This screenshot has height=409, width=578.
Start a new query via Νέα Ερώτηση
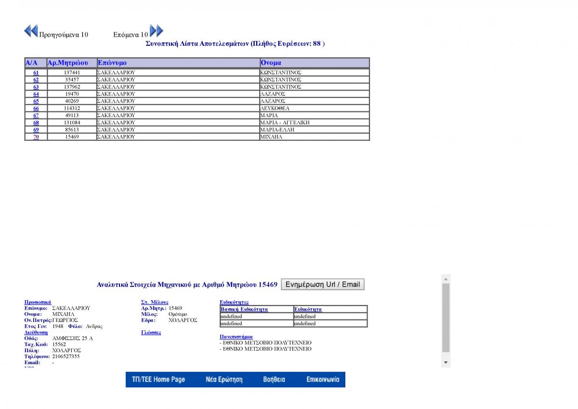pos(224,380)
